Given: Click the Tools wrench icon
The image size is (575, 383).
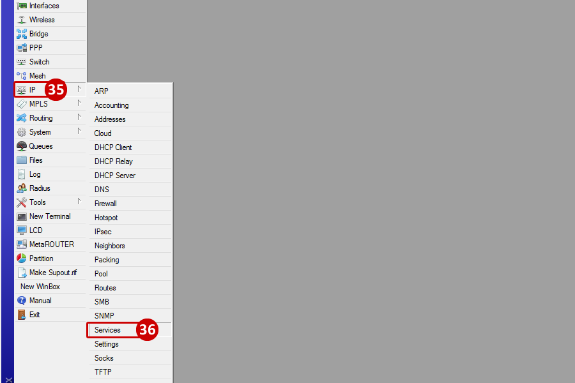Looking at the screenshot, I should (22, 202).
